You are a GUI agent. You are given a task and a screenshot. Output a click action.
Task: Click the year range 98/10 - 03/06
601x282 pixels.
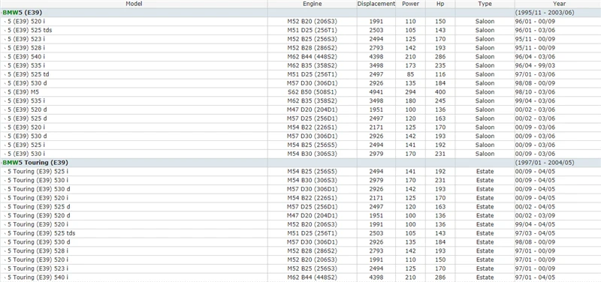click(535, 91)
